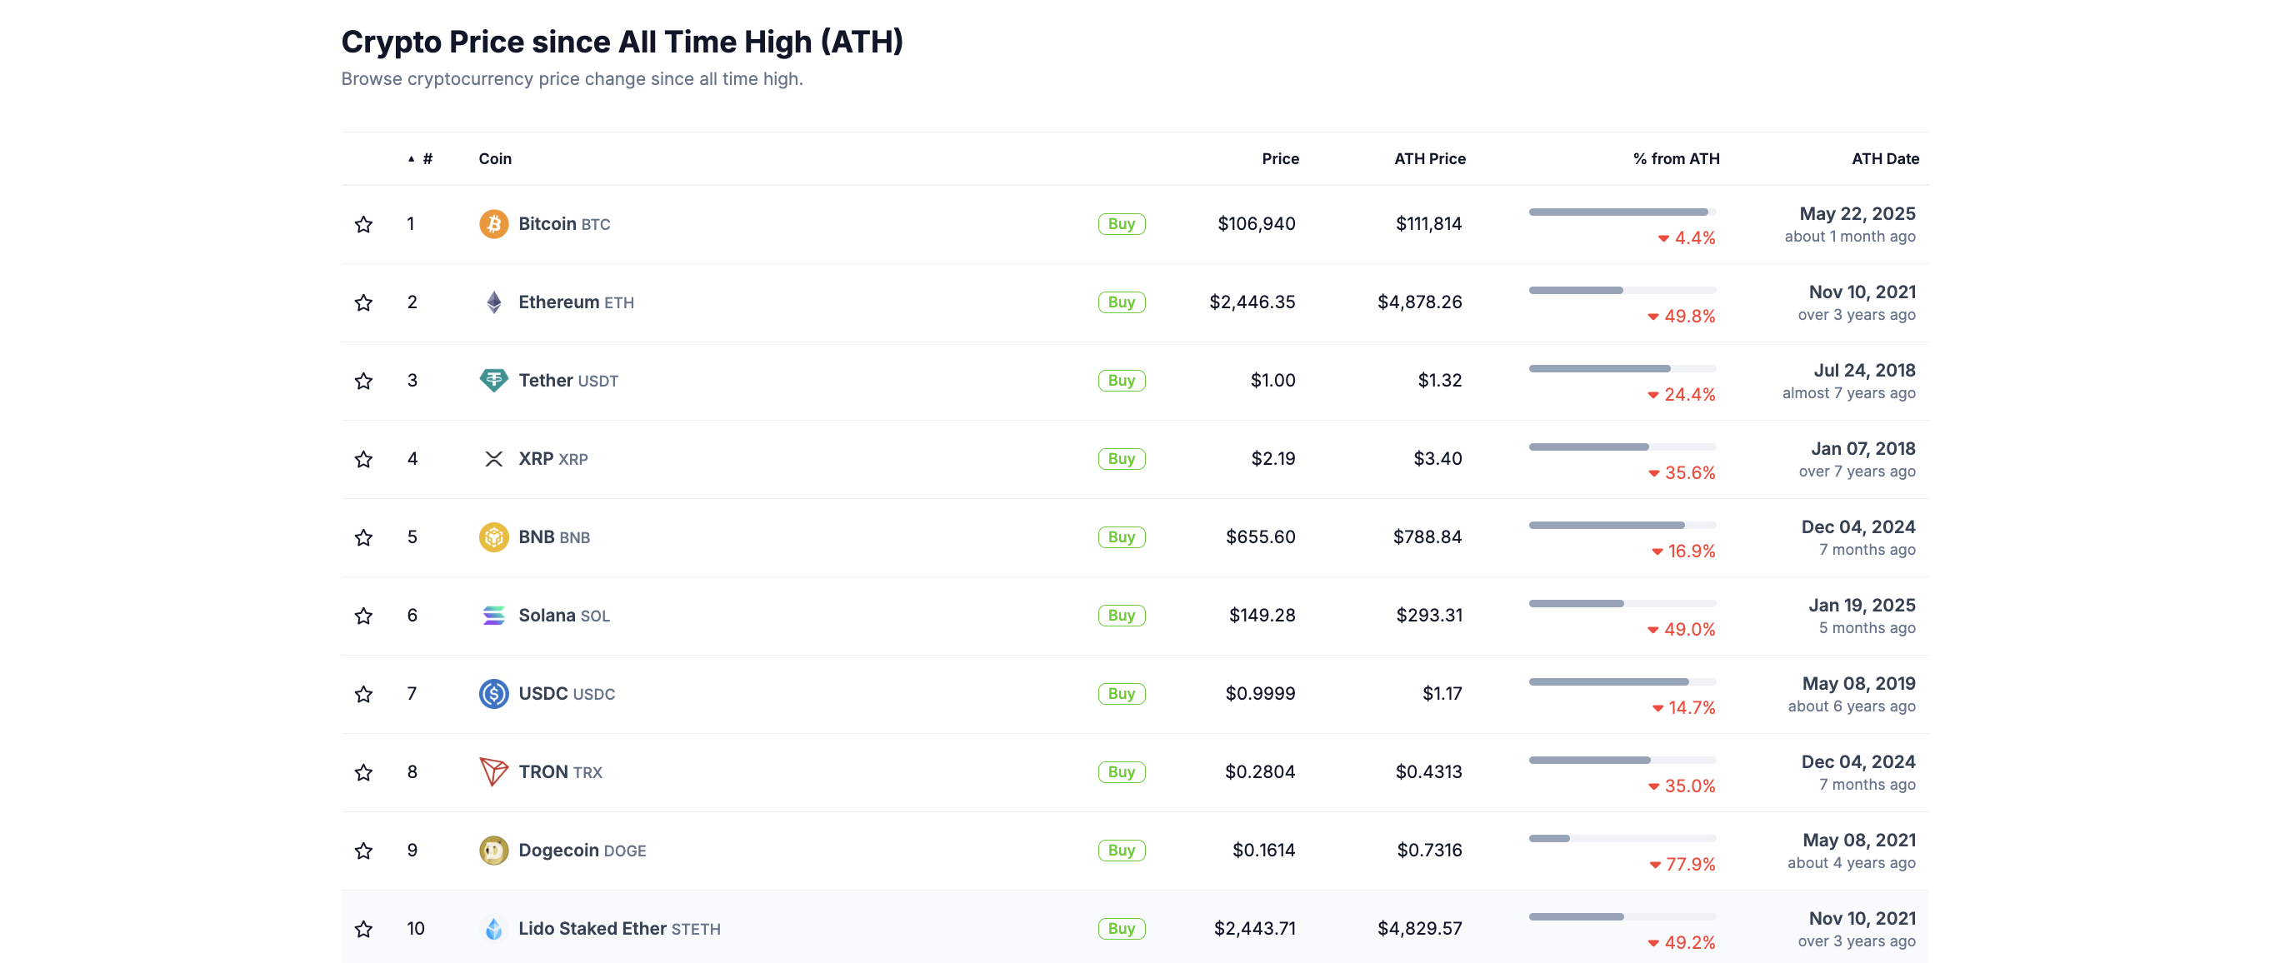Click the Bitcoin coin logo icon
The width and height of the screenshot is (2290, 963).
tap(493, 224)
